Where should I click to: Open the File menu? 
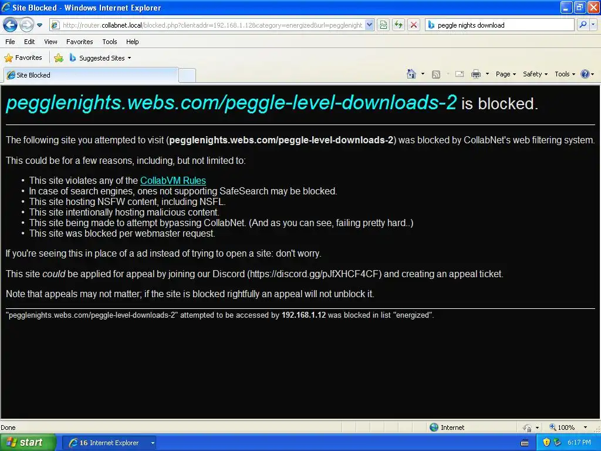pos(11,42)
